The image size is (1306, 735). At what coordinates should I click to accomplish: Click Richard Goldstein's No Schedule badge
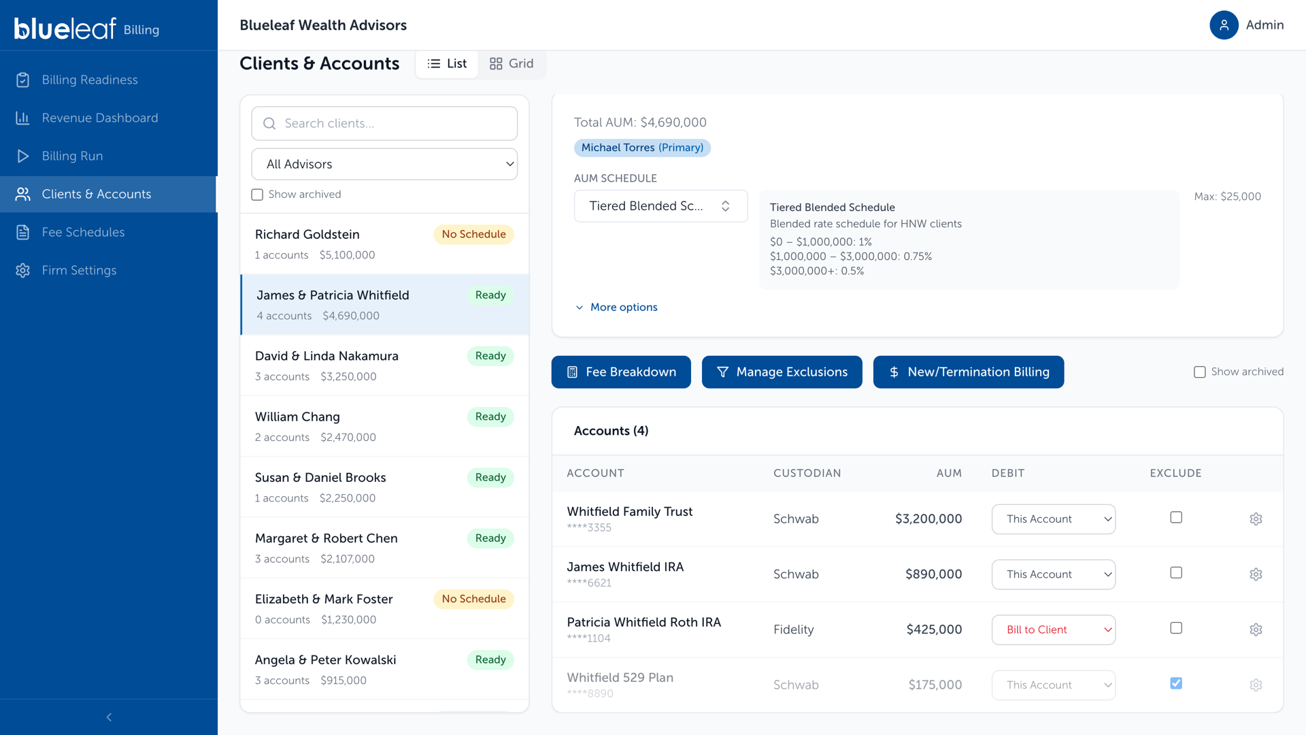point(473,234)
